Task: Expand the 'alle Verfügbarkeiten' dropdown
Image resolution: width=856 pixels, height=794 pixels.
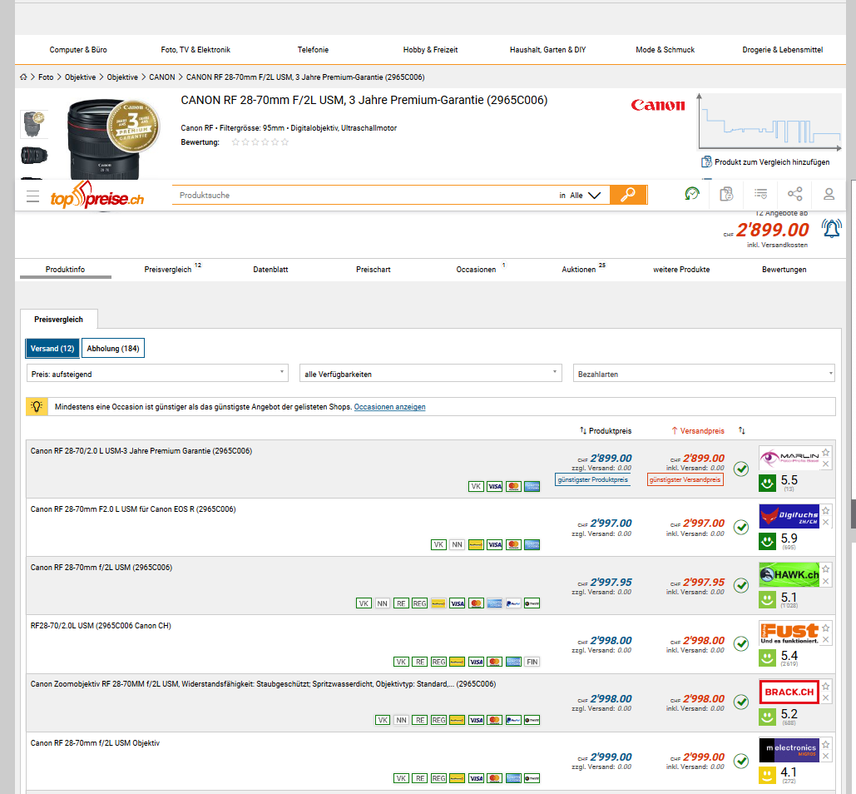Action: point(430,374)
